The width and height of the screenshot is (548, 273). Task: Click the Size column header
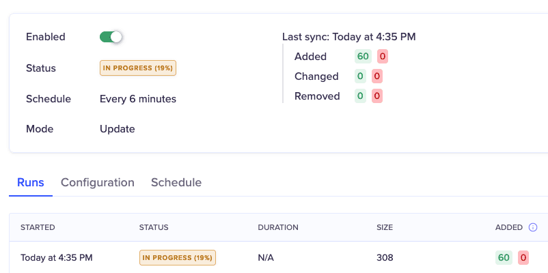[x=385, y=227]
